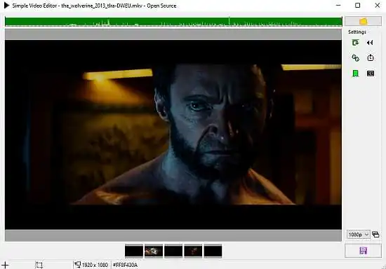The width and height of the screenshot is (386, 269).
Task: Click the chain link settings icon
Action: [356, 57]
